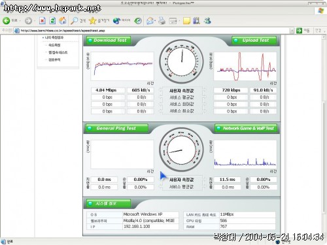
Task: Open Favorites with the star icon
Action: click(93, 21)
